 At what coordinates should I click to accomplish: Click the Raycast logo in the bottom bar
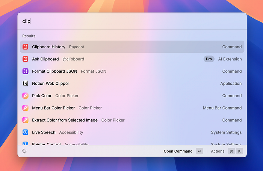[24, 151]
